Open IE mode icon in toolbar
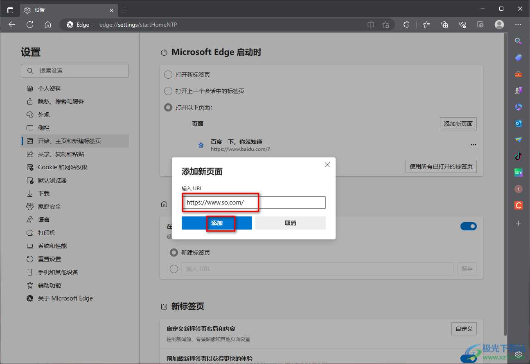This screenshot has height=364, width=530. coord(481,25)
